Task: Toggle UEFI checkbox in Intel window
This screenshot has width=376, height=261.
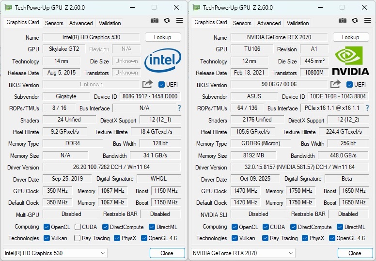Action: click(161, 85)
